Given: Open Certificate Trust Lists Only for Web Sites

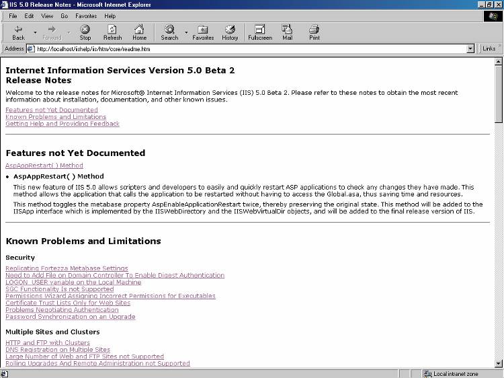Looking at the screenshot, I should tap(68, 303).
